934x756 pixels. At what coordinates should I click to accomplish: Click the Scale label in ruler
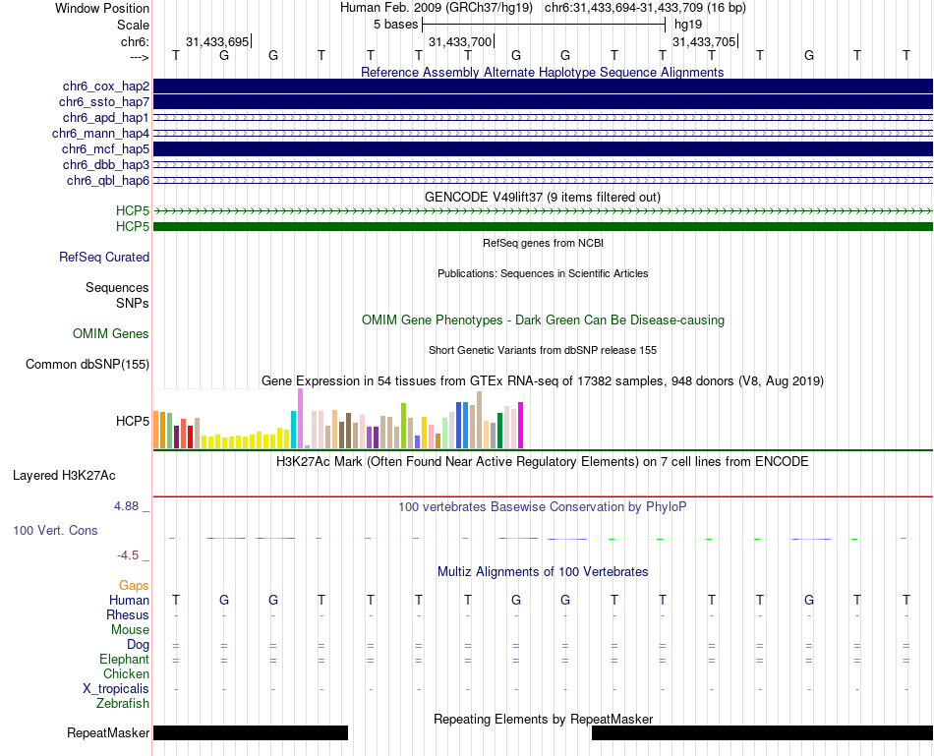pyautogui.click(x=134, y=25)
